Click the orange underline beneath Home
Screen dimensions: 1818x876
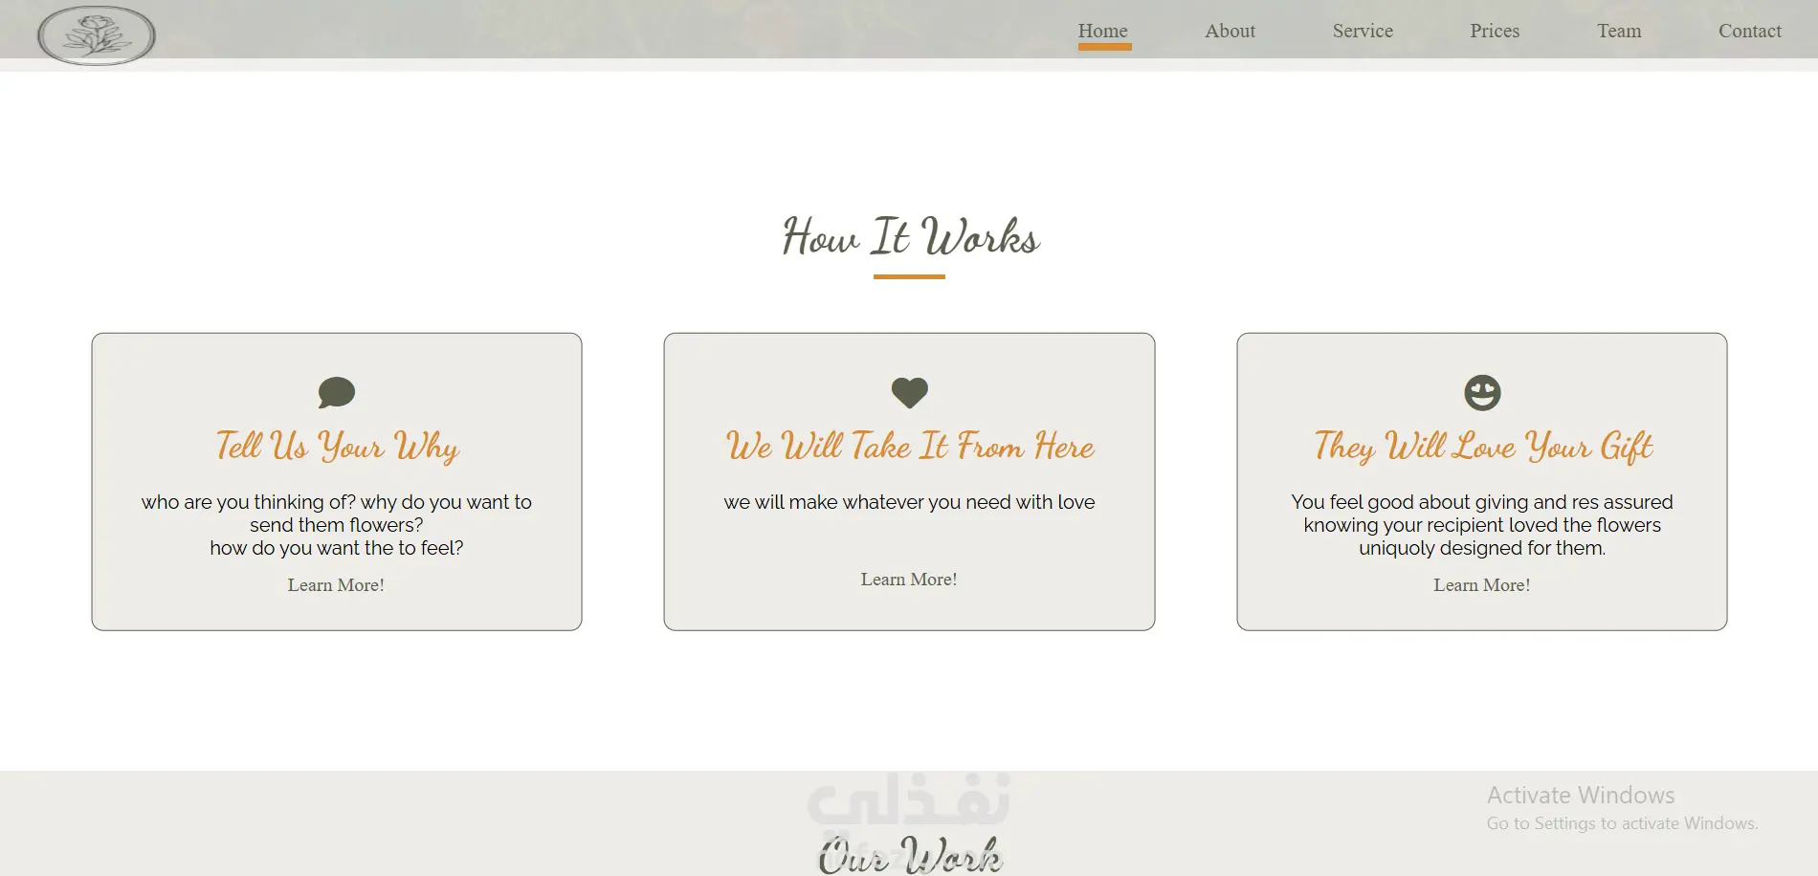coord(1104,47)
